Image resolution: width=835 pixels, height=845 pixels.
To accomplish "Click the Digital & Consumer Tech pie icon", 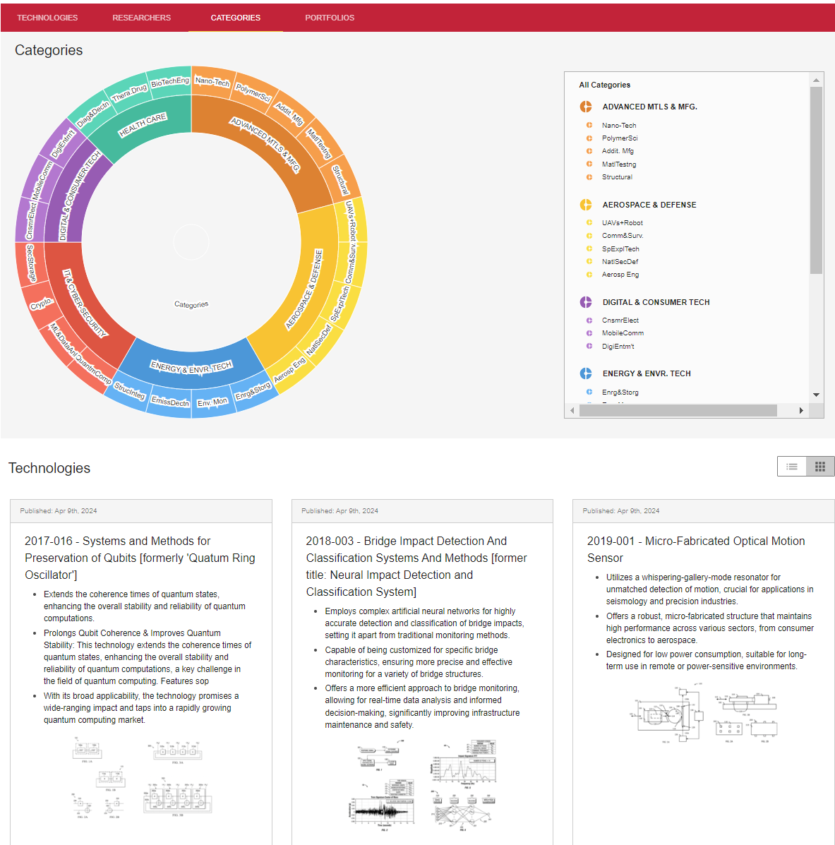I will click(x=586, y=302).
